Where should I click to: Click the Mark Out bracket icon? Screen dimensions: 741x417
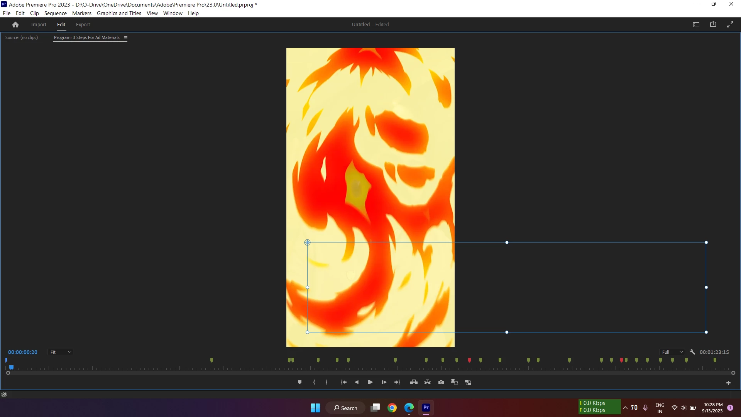pyautogui.click(x=326, y=382)
